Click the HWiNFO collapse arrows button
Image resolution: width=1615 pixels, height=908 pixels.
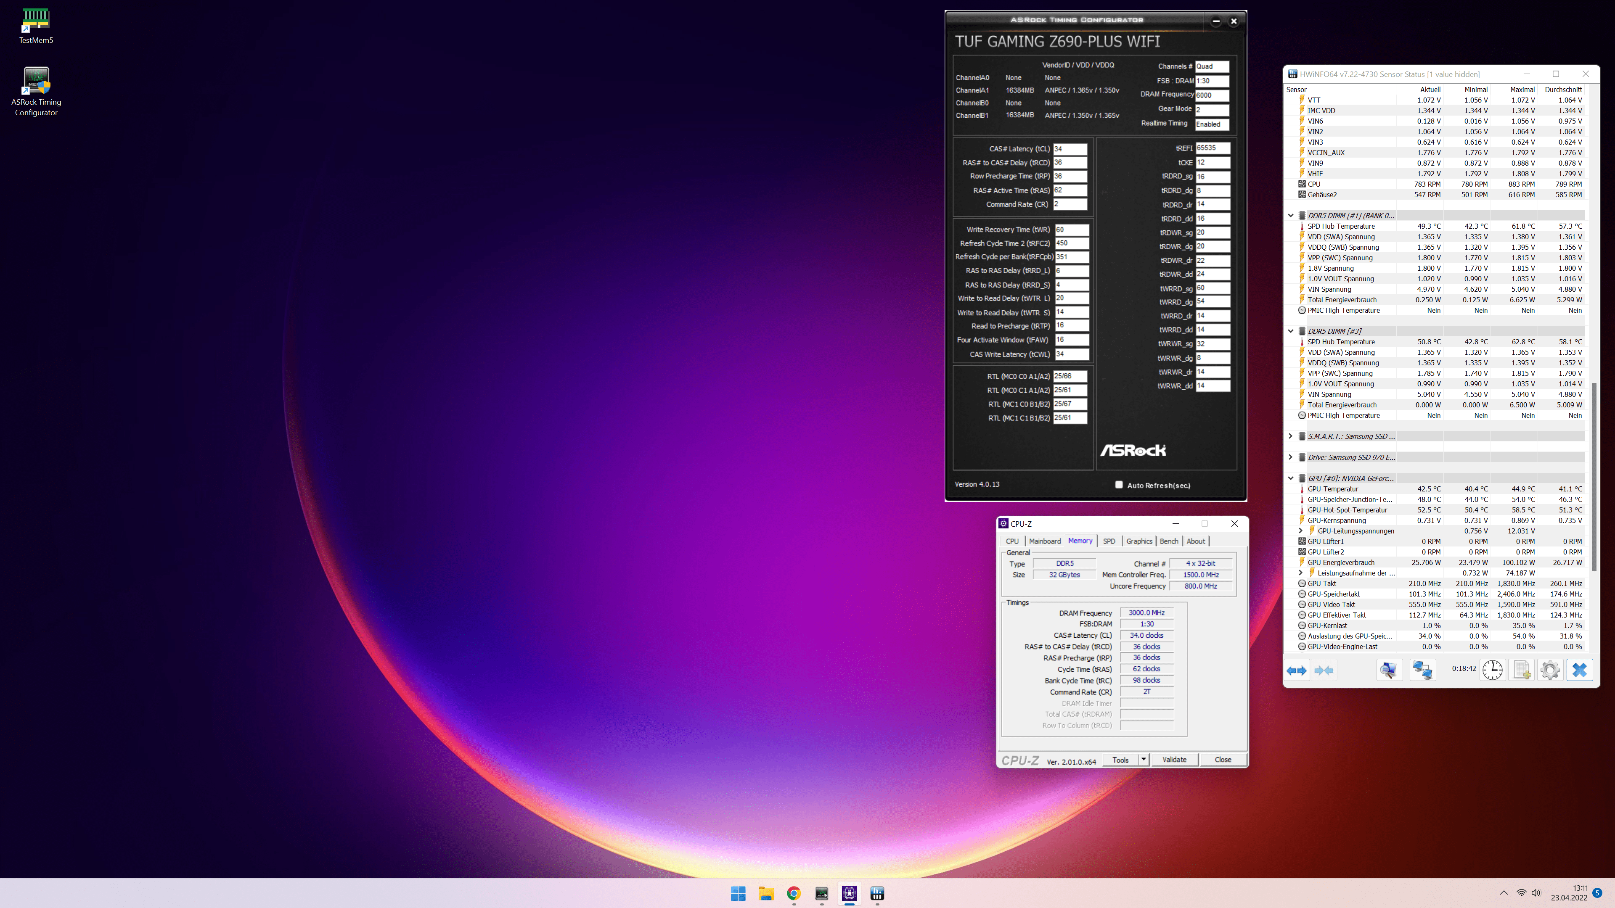[x=1324, y=670]
